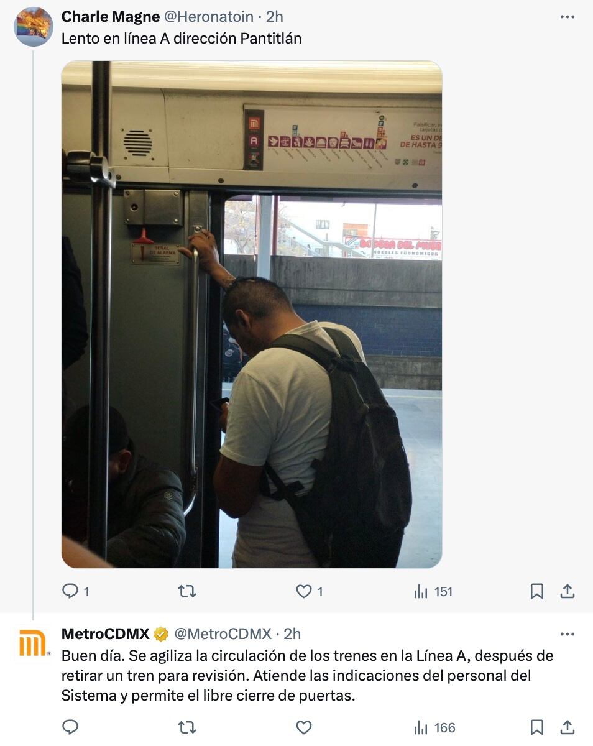Like the MetroCDMX reply
The height and width of the screenshot is (746, 593).
[303, 727]
